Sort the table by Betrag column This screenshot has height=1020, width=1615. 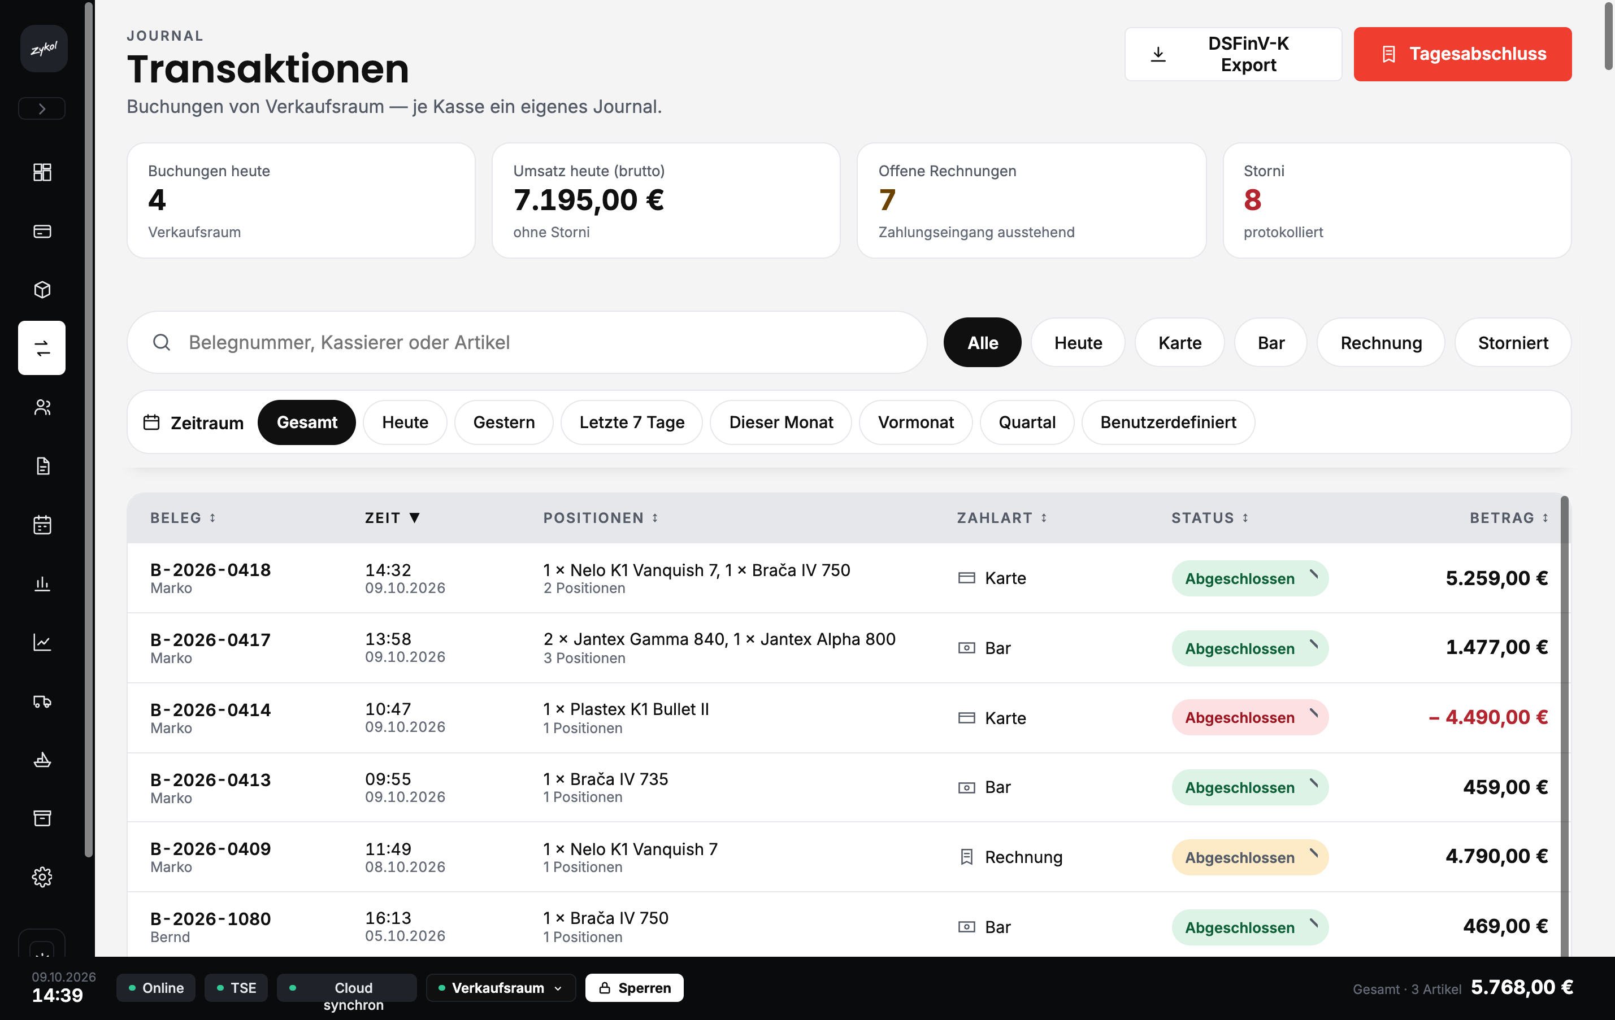coord(1509,518)
